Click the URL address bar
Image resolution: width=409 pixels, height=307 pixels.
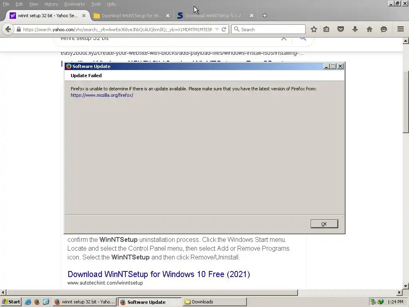point(117,29)
